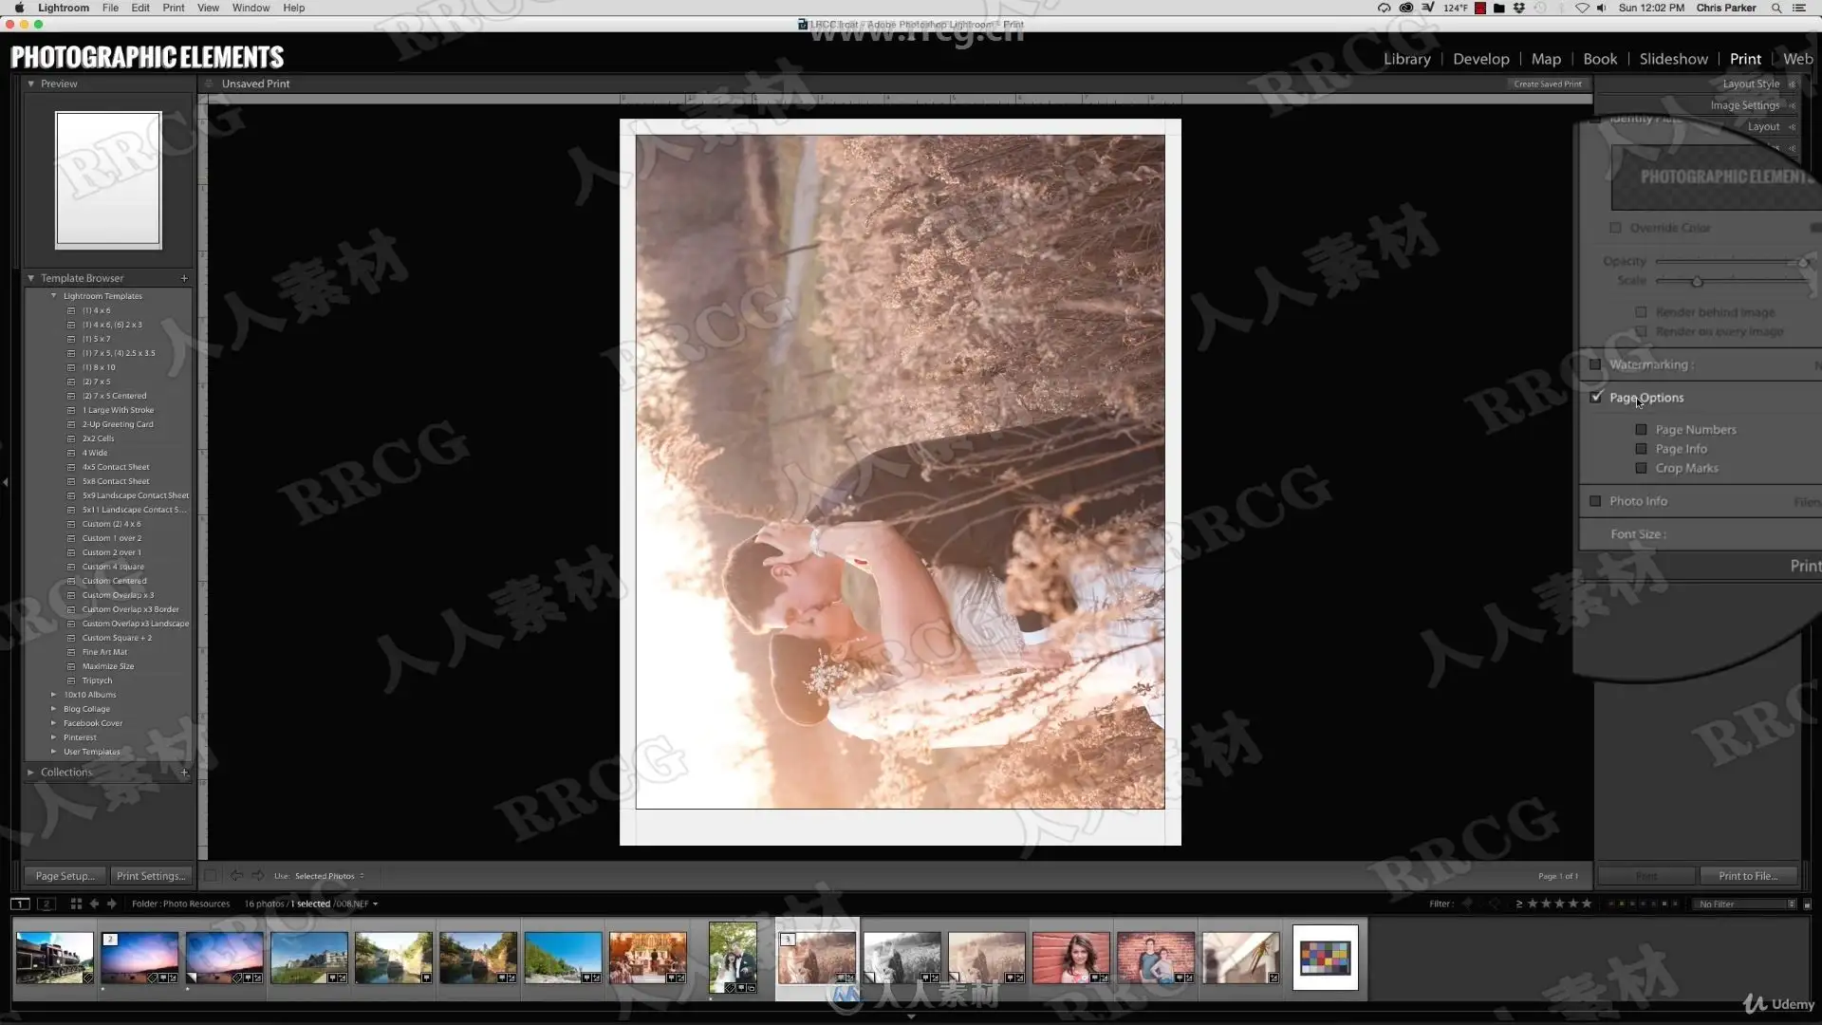Click the filmstrip go forward arrow
This screenshot has height=1025, width=1822.
[x=112, y=904]
